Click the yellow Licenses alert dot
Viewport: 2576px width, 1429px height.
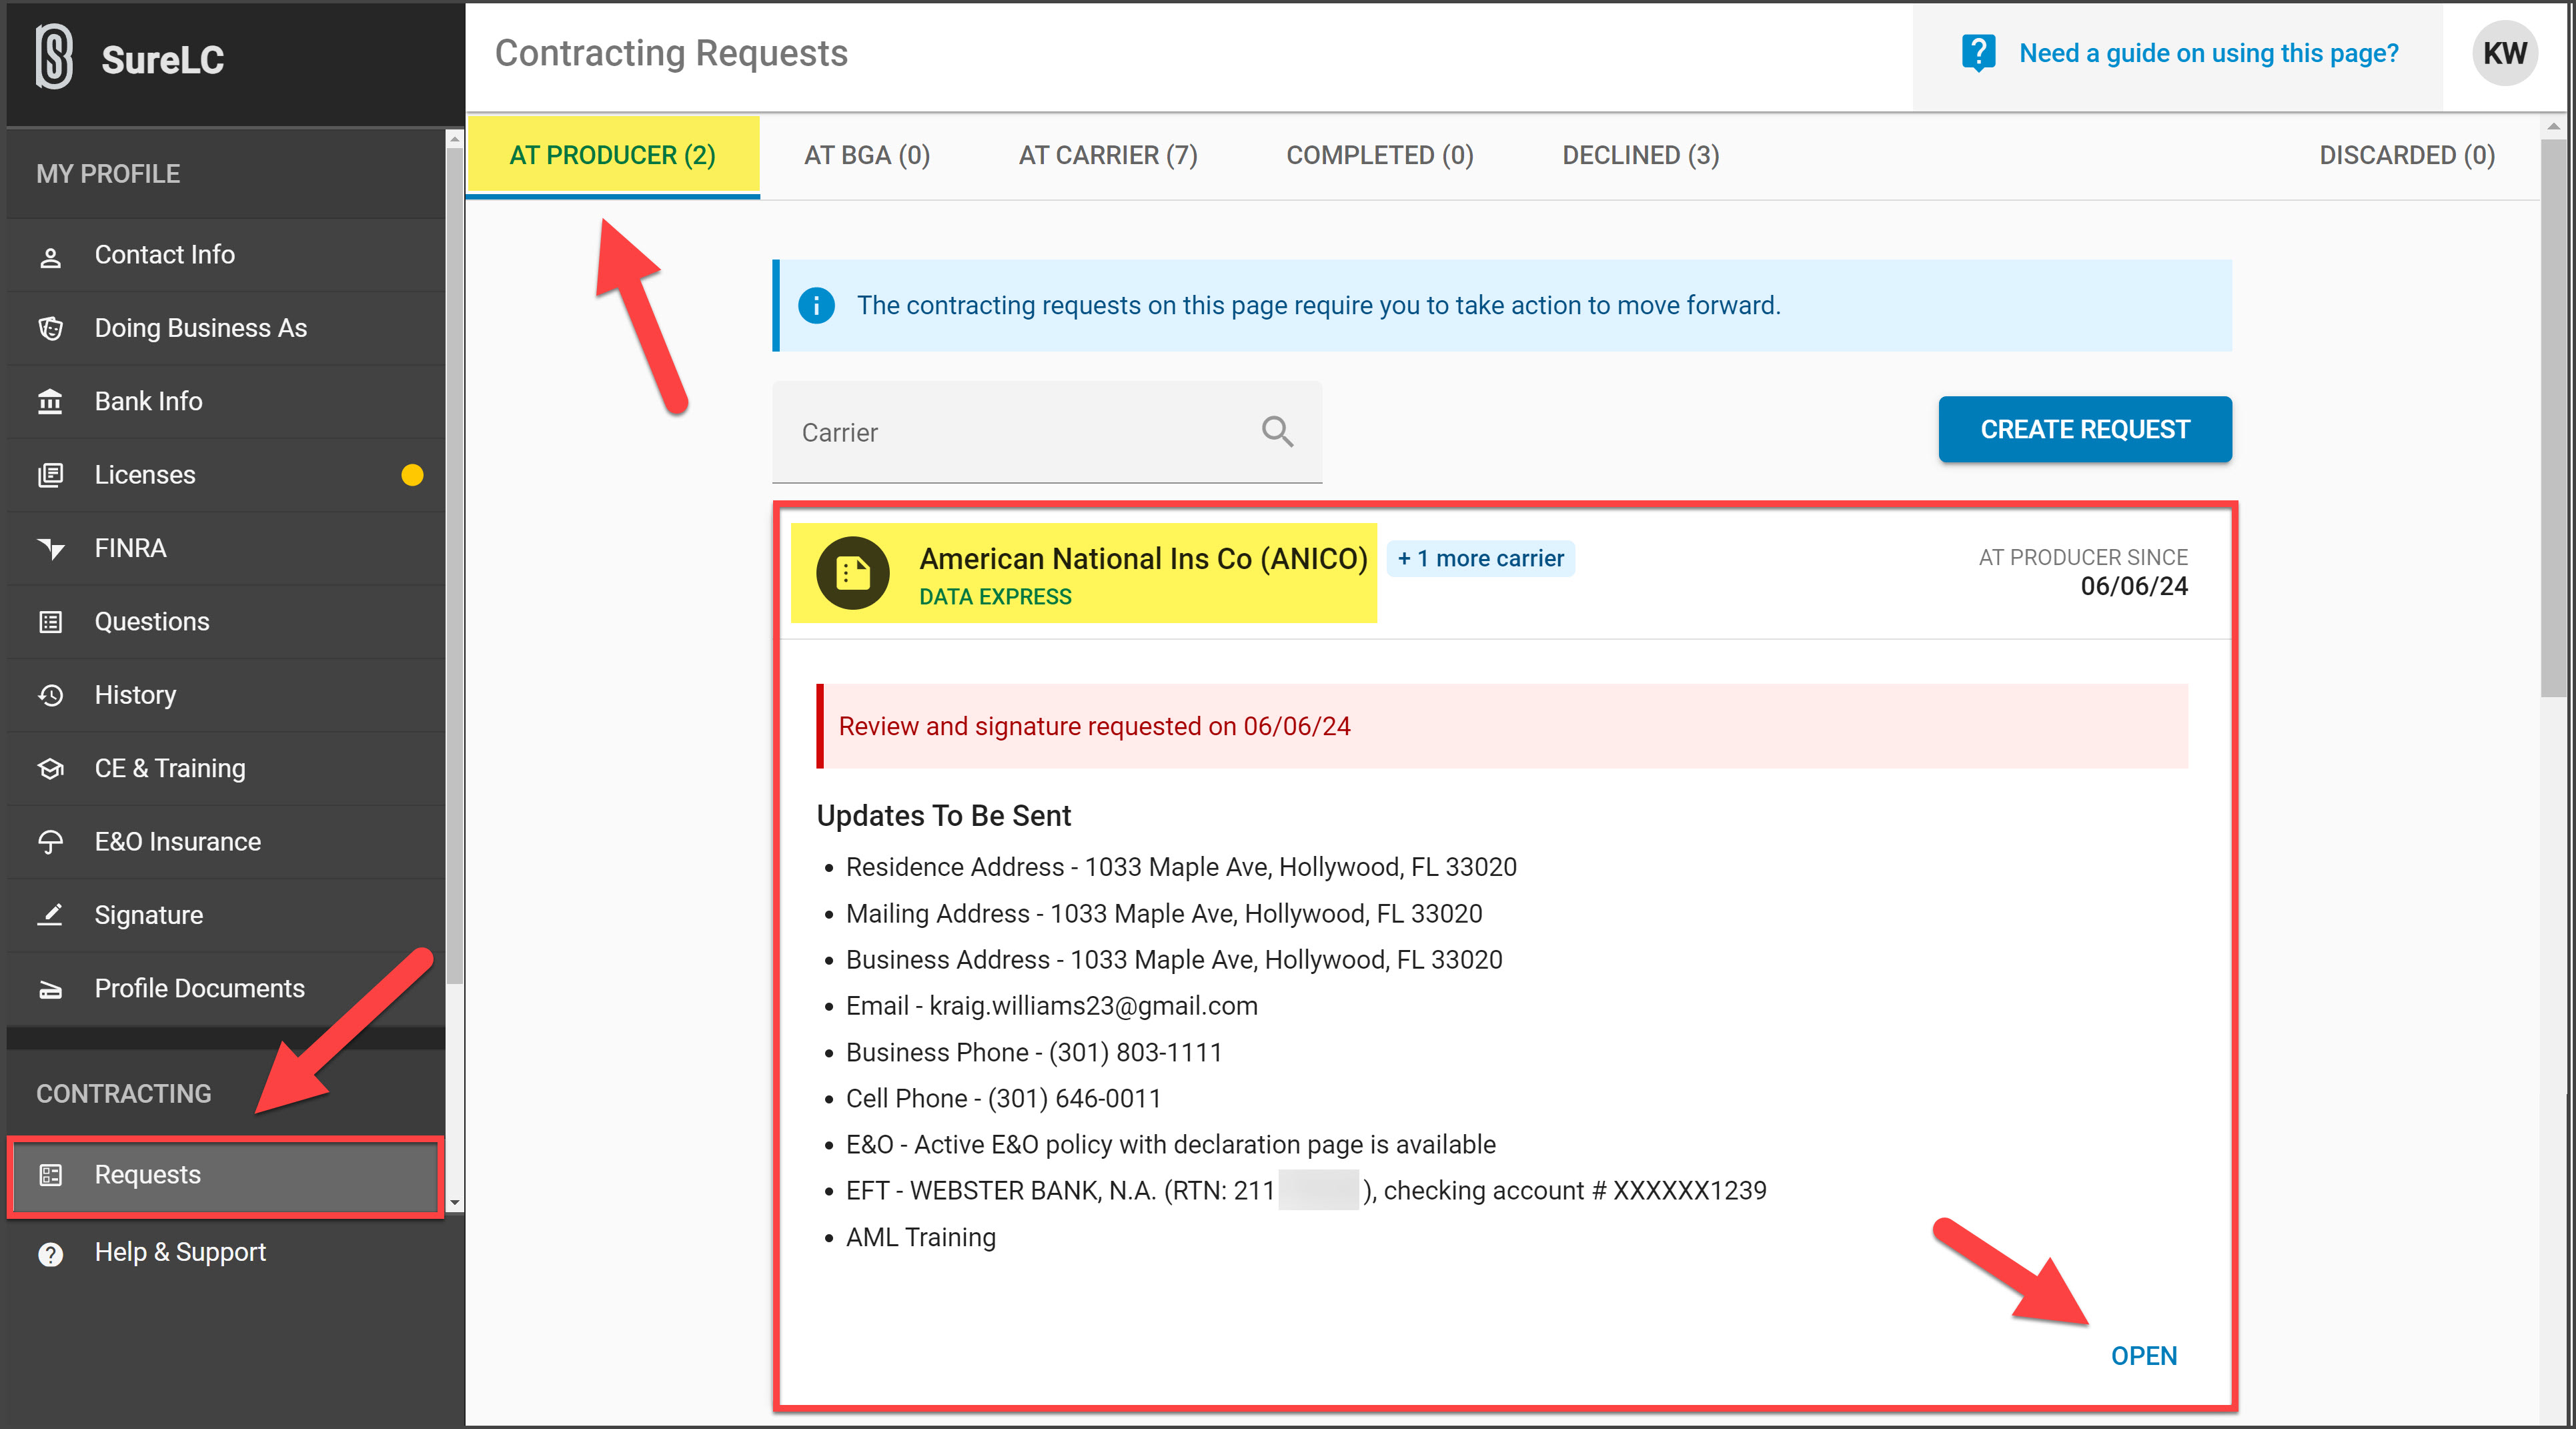click(x=412, y=475)
